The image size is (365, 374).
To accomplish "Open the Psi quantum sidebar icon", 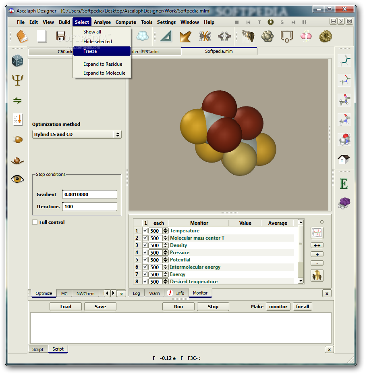I will pyautogui.click(x=17, y=80).
